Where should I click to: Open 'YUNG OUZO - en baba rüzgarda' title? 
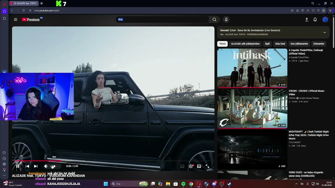coord(306,174)
